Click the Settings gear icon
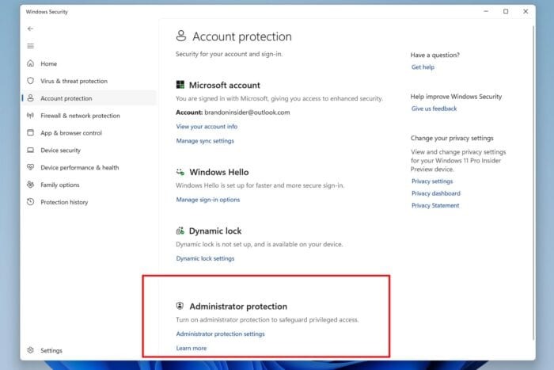 coord(31,350)
